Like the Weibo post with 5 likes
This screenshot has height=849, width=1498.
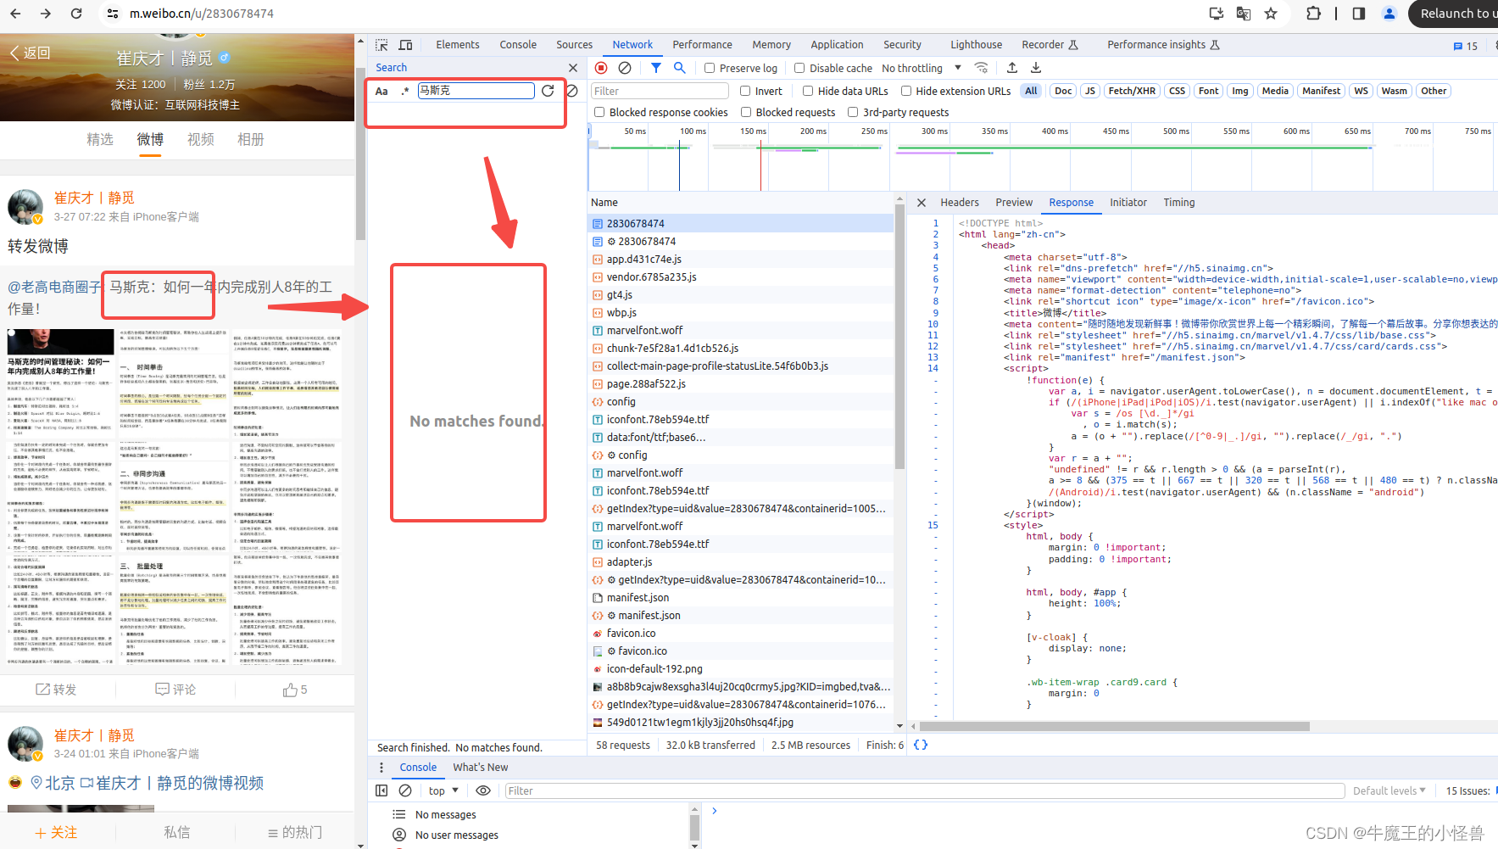[x=295, y=690]
